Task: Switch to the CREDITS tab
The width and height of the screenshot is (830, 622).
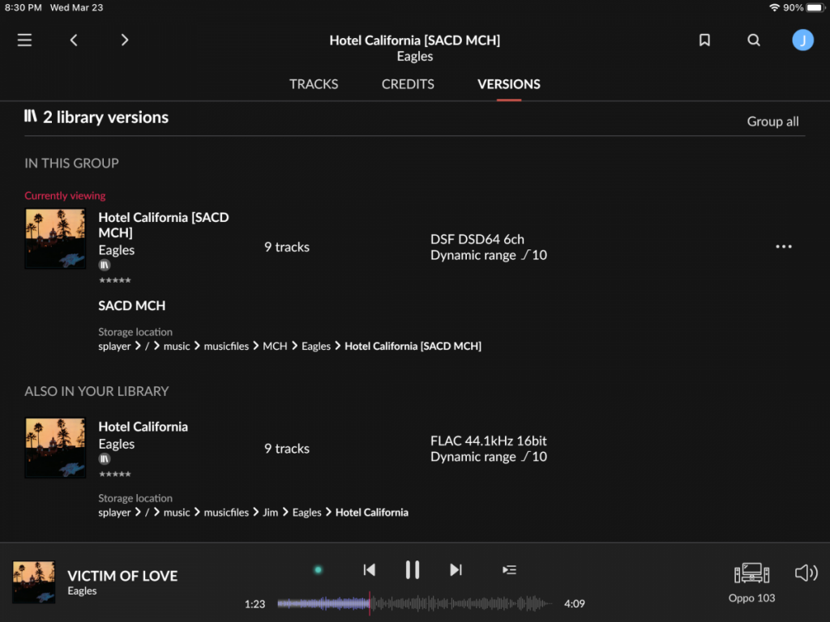Action: [x=408, y=84]
